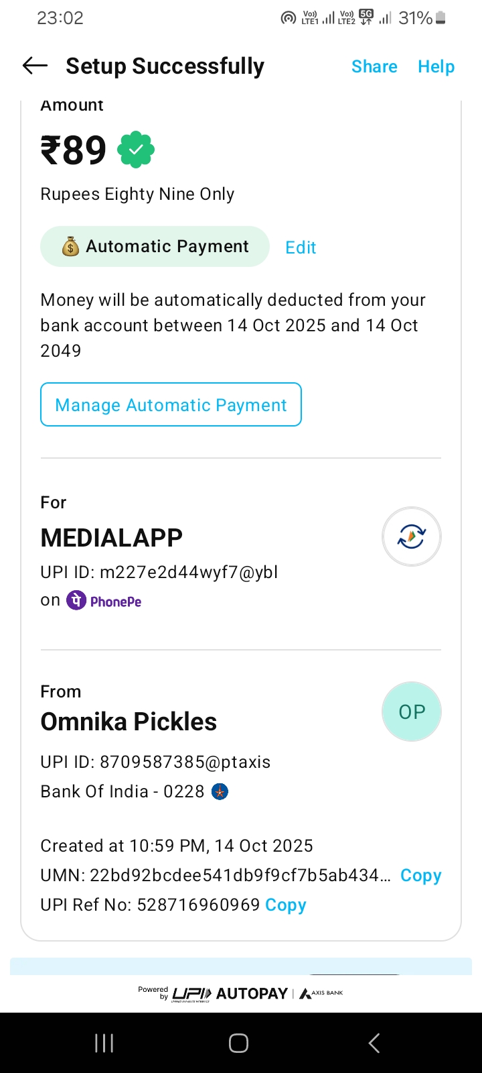Image resolution: width=482 pixels, height=1073 pixels.
Task: Share the setup receipt
Action: point(374,66)
